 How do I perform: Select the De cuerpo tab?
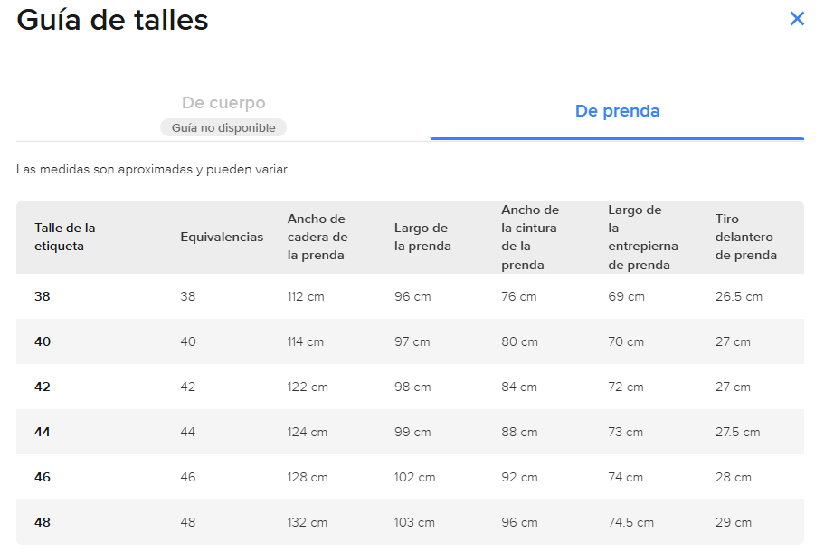pyautogui.click(x=223, y=103)
